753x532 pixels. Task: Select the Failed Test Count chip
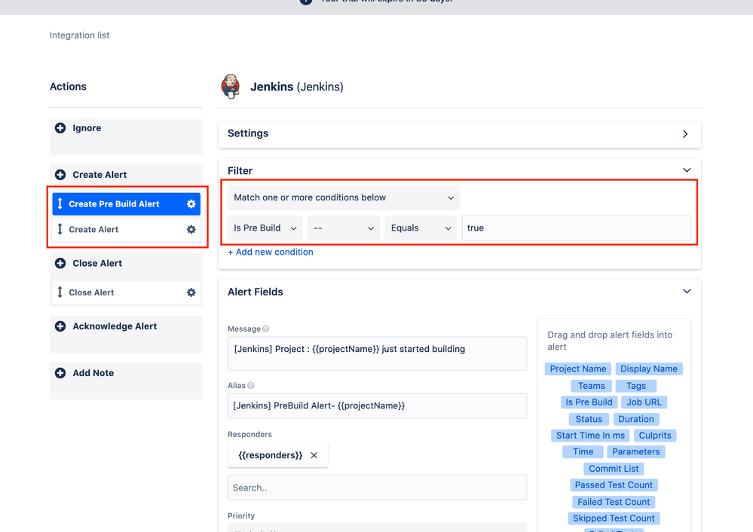[x=614, y=502]
